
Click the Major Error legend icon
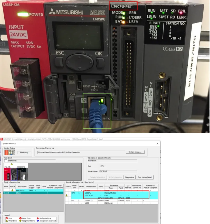(20, 218)
